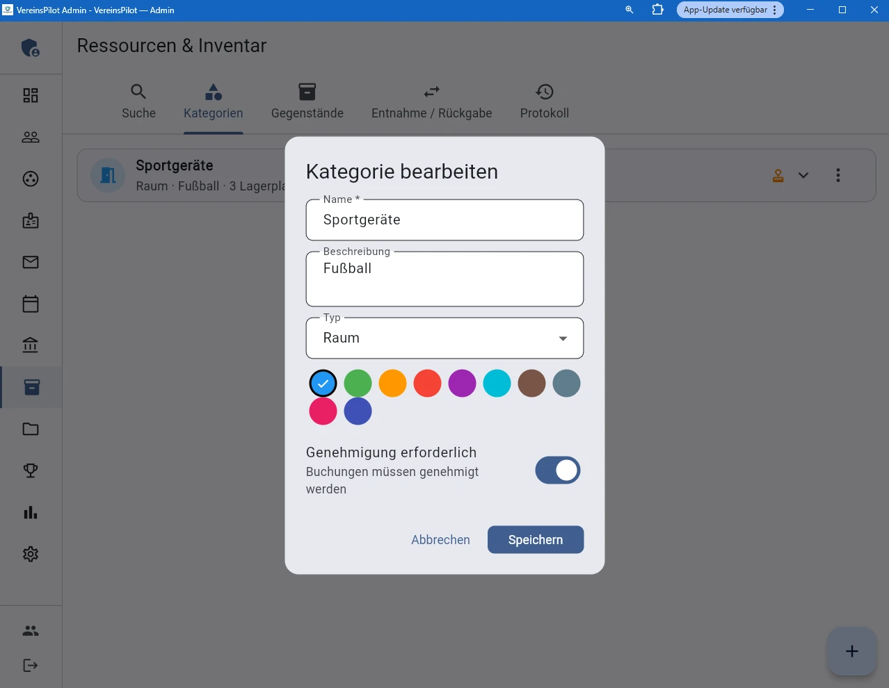
Task: Select the envelope mail icon in sidebar
Action: point(31,262)
